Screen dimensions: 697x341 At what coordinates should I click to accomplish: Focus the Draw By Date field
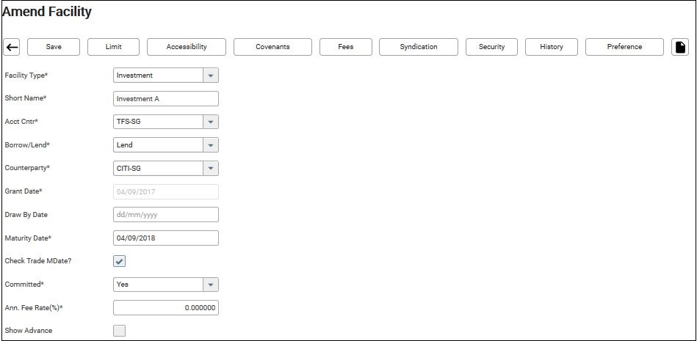point(166,215)
